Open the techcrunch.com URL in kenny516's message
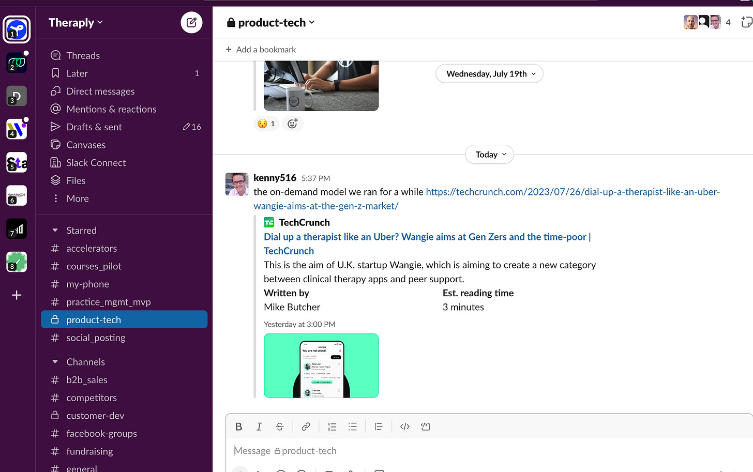Image resolution: width=753 pixels, height=472 pixels. click(x=486, y=199)
